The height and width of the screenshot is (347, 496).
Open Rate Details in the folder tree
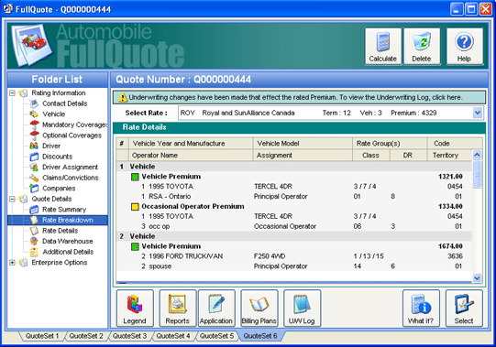click(x=61, y=231)
